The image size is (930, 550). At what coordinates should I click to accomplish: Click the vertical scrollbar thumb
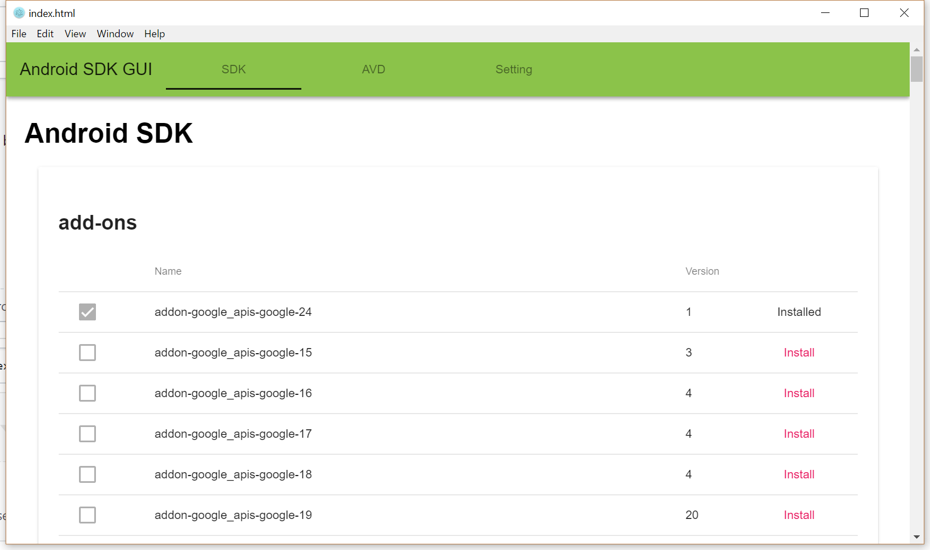916,69
